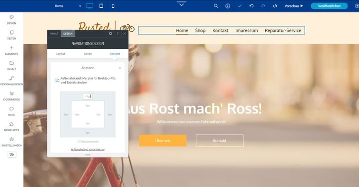Expand the top bar chevron handle
The width and height of the screenshot is (359, 187).
click(x=181, y=4)
